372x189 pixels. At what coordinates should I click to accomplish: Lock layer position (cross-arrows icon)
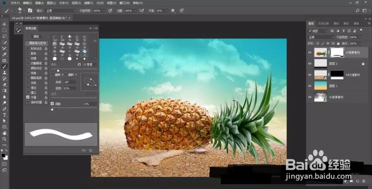[328, 44]
